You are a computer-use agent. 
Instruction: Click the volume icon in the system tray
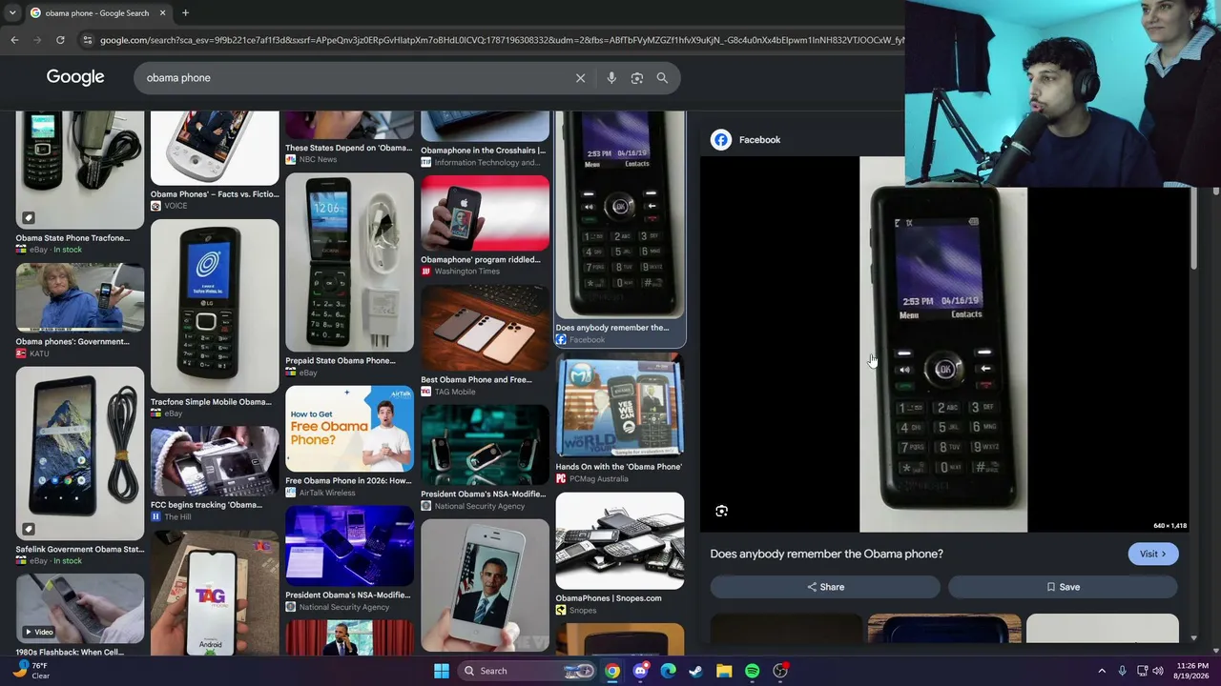click(x=1158, y=671)
